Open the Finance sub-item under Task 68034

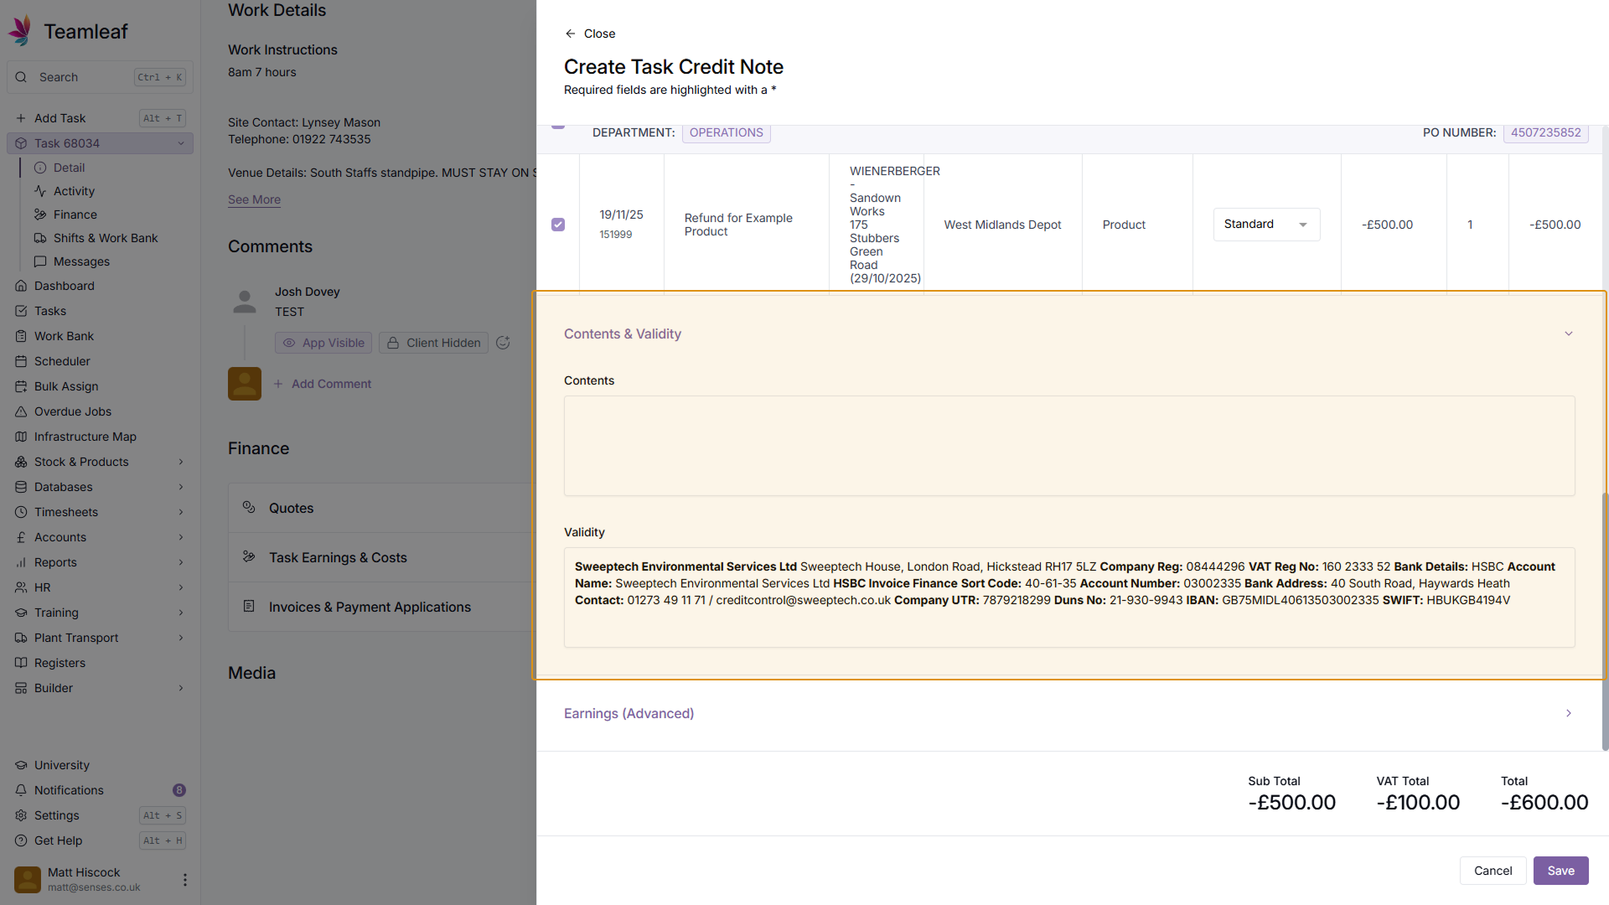click(x=75, y=215)
